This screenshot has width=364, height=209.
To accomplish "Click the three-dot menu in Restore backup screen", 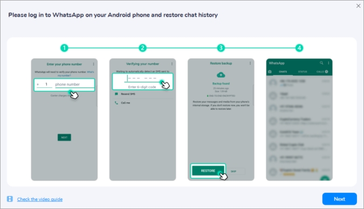I will pyautogui.click(x=250, y=63).
